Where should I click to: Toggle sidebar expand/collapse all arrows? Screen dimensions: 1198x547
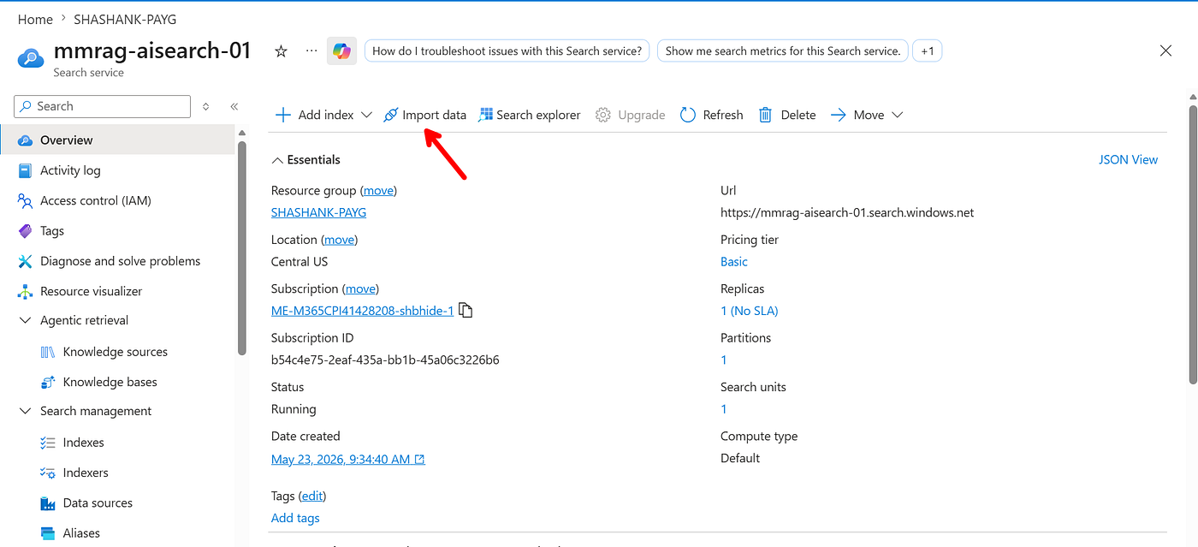pyautogui.click(x=205, y=106)
